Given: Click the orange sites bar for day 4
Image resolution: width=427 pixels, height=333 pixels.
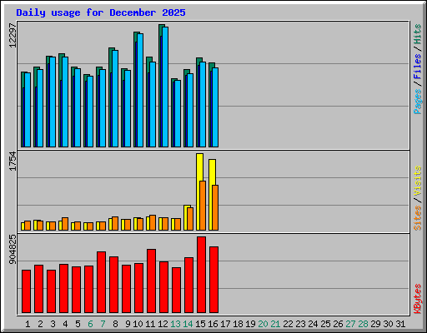Looking at the screenshot, I should click(65, 224).
